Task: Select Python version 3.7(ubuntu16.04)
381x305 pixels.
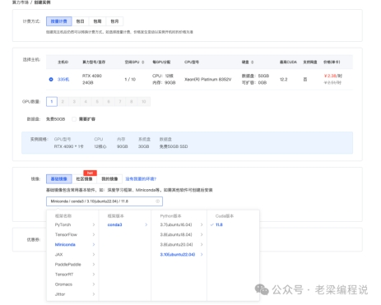Action: click(176, 224)
